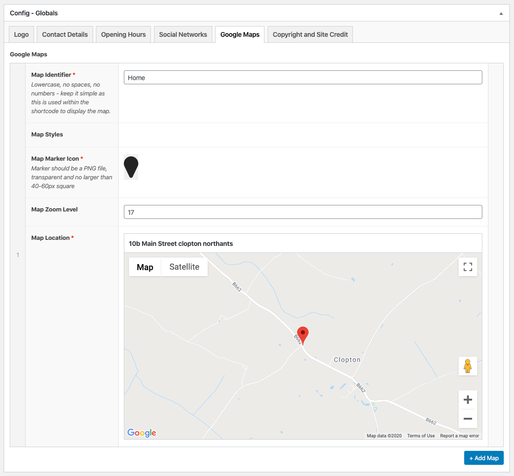514x476 pixels.
Task: Select the Map view type
Action: (145, 267)
